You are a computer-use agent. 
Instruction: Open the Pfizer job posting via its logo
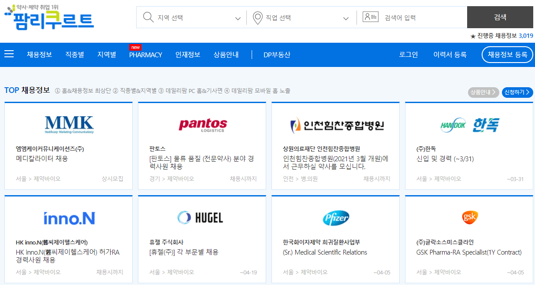336,217
